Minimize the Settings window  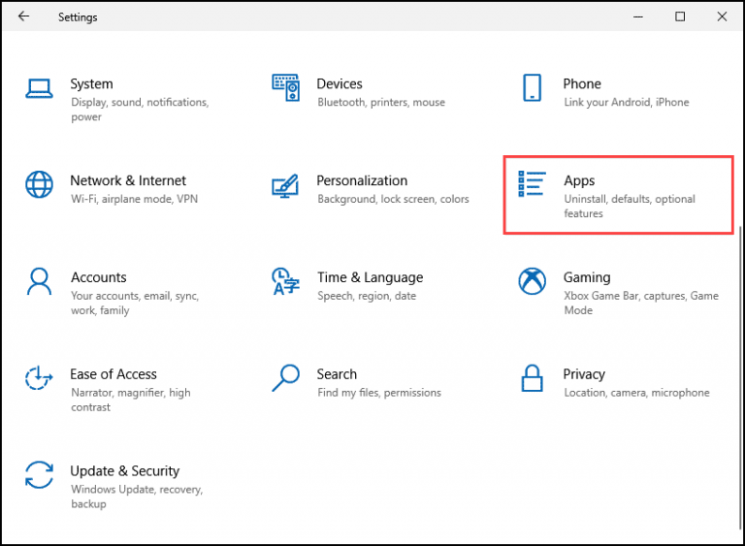[x=638, y=16]
